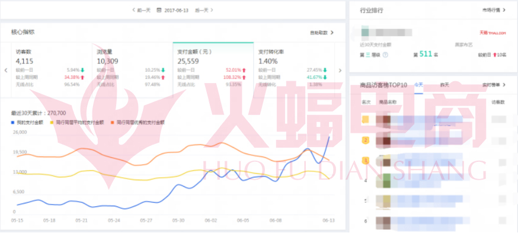Switch TOP10 list to 今天 tab
The image size is (518, 233).
418,85
